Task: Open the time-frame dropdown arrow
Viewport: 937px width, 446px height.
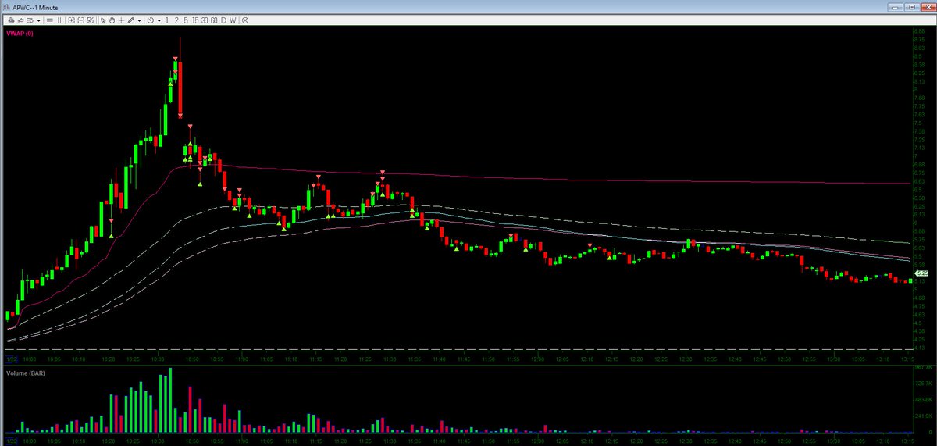Action: pyautogui.click(x=159, y=20)
